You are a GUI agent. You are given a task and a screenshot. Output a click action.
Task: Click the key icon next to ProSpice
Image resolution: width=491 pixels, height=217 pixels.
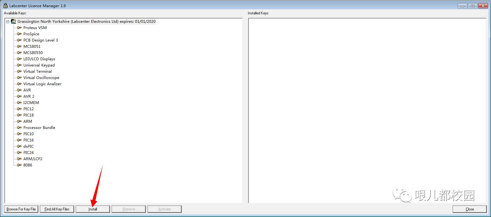19,34
